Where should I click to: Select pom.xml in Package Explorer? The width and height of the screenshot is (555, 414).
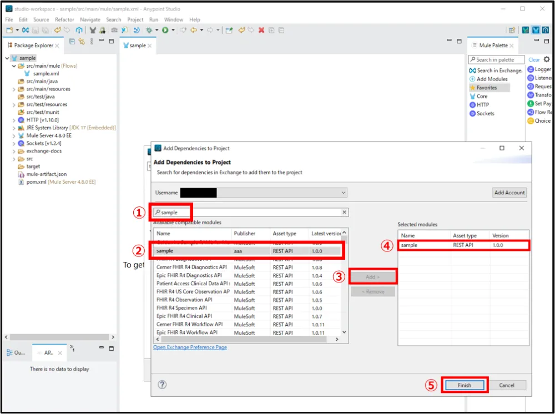pos(57,182)
